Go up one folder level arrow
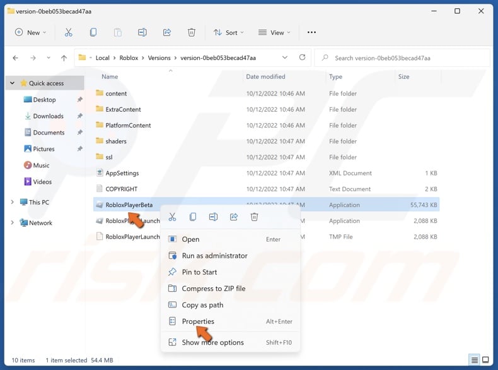Image resolution: width=498 pixels, height=370 pixels. click(x=64, y=58)
